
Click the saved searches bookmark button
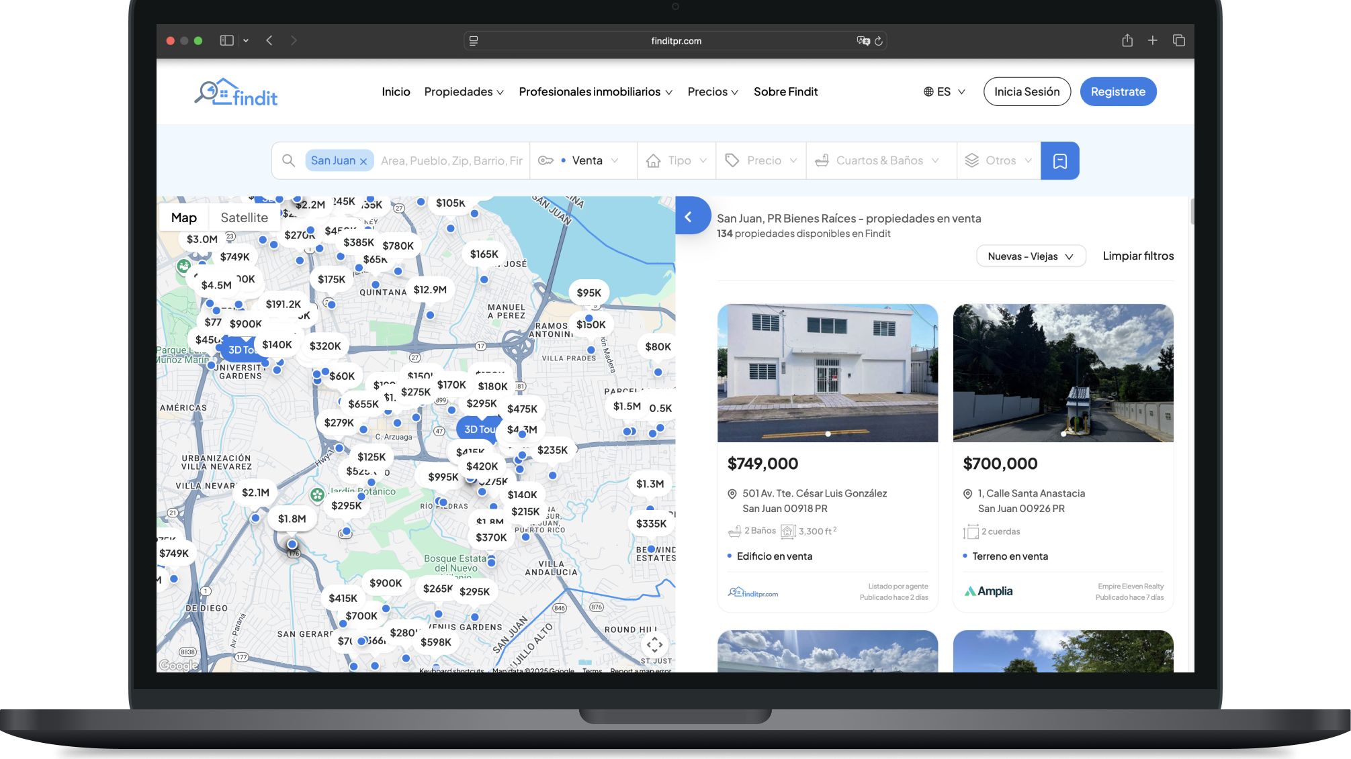[x=1059, y=161]
